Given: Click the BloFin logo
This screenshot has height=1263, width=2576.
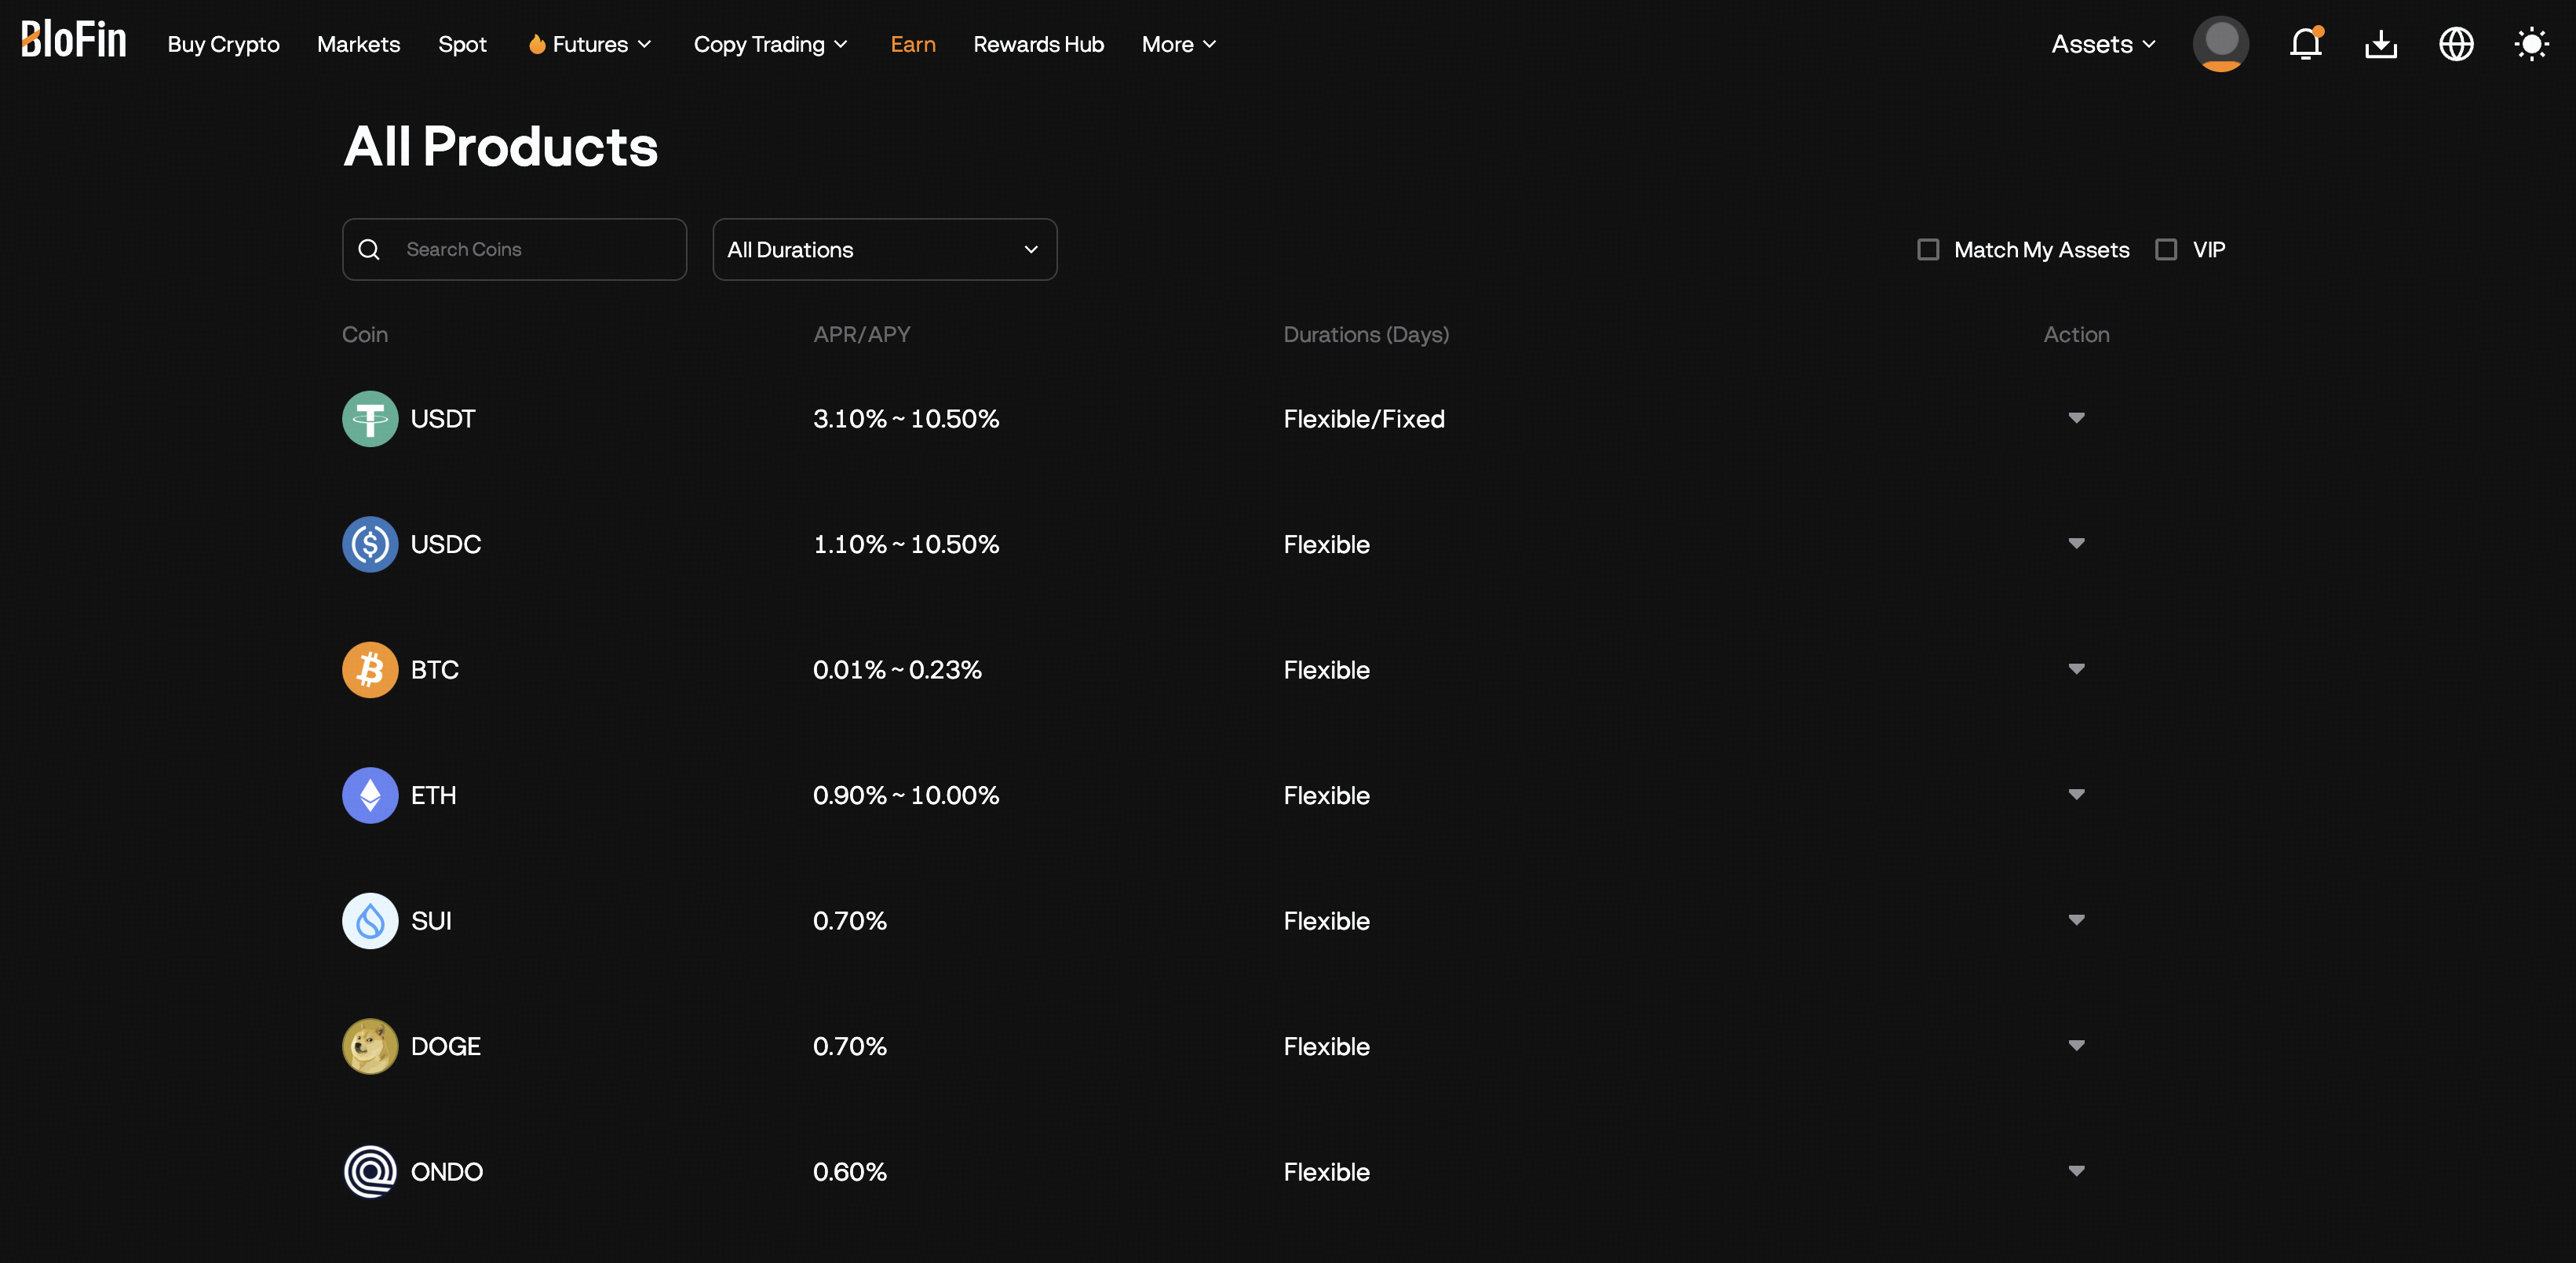Looking at the screenshot, I should (74, 40).
